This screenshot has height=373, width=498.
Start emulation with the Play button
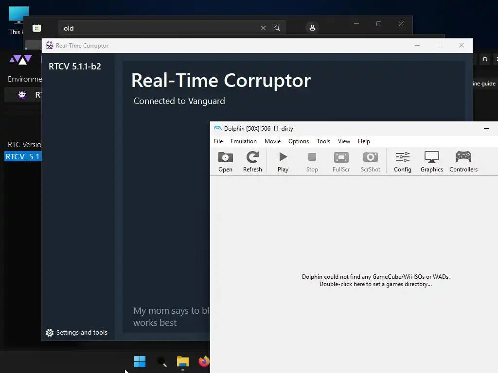(x=283, y=162)
